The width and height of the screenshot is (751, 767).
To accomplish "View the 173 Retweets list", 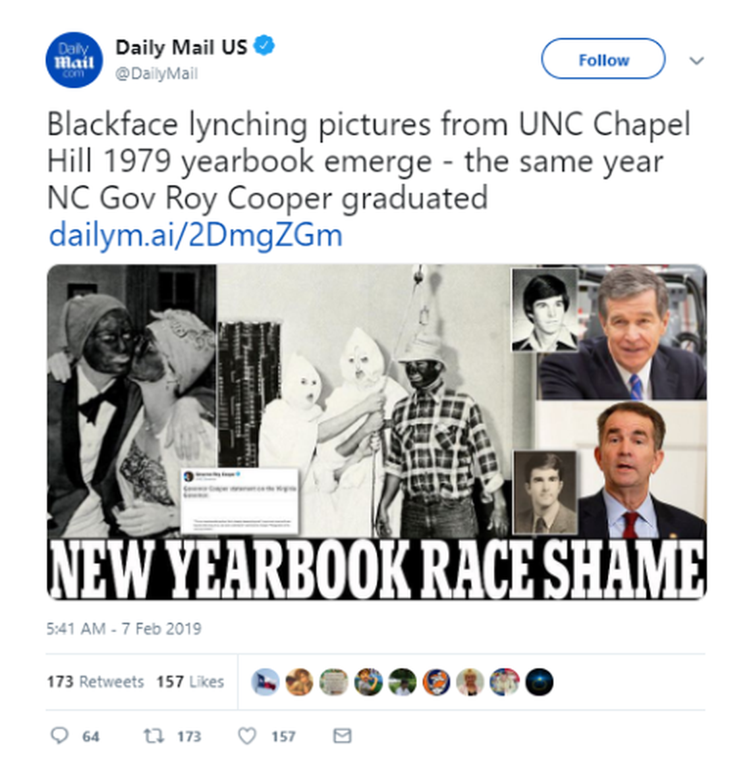I will pos(96,681).
